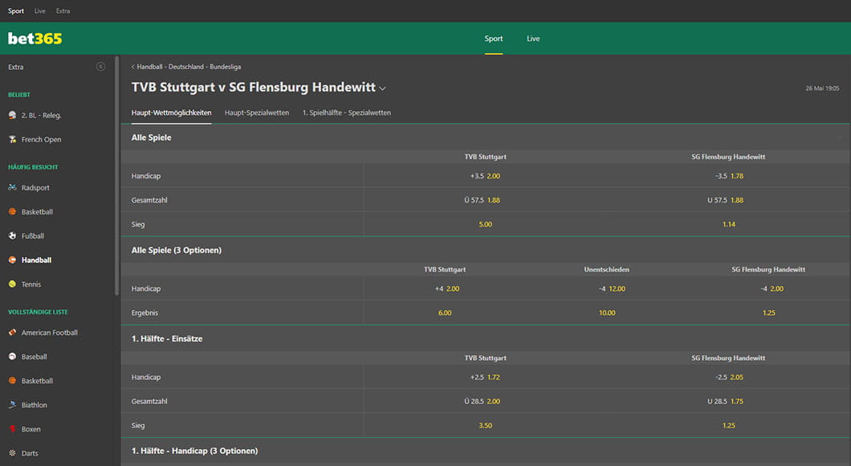Click the Basketball icon under Vollständige Liste
The height and width of the screenshot is (466, 851).
click(12, 381)
